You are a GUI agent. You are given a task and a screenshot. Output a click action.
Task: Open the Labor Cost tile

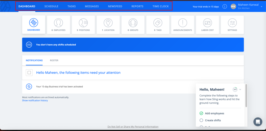click(x=208, y=25)
